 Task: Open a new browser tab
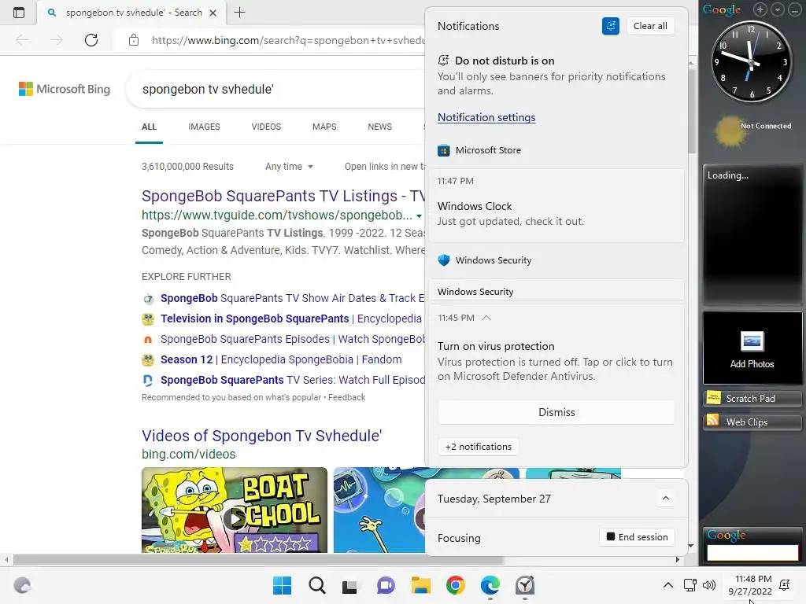239,13
